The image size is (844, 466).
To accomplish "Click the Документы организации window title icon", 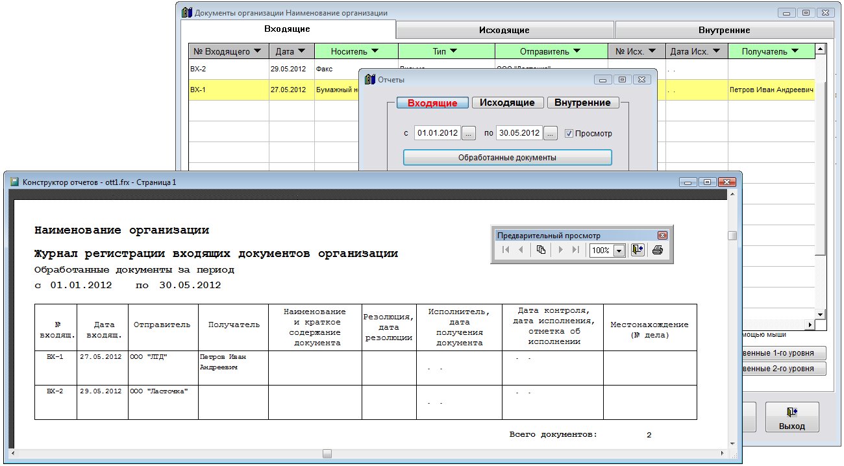I will click(x=187, y=12).
